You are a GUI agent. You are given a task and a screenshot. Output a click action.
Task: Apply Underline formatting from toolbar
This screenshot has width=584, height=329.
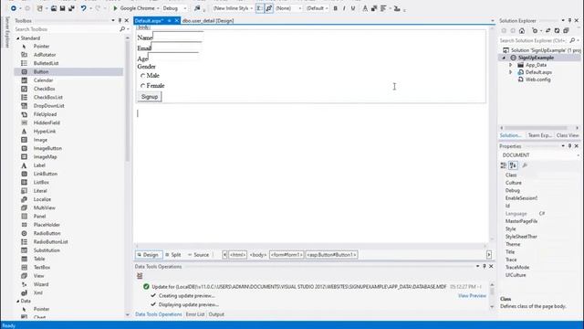pos(353,8)
